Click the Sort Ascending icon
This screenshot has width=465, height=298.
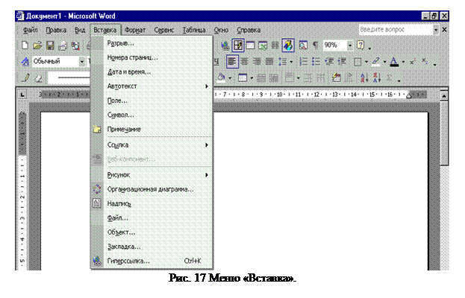(x=364, y=78)
